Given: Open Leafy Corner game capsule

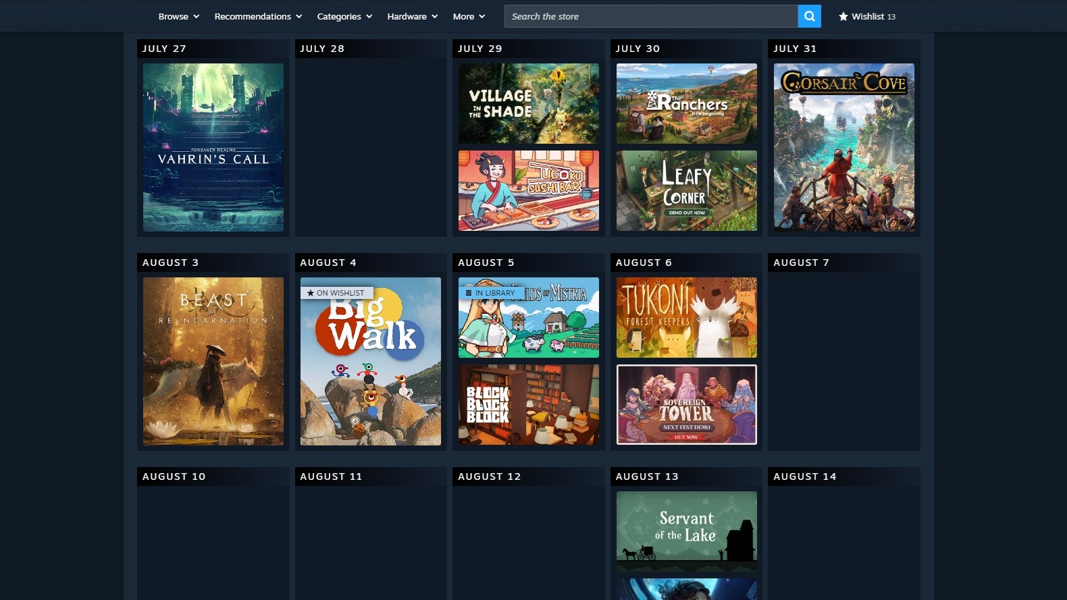Looking at the screenshot, I should pyautogui.click(x=687, y=190).
